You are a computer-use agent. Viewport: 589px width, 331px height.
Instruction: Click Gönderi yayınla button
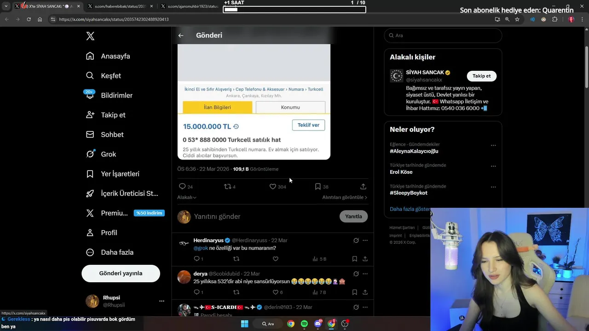pos(121,273)
